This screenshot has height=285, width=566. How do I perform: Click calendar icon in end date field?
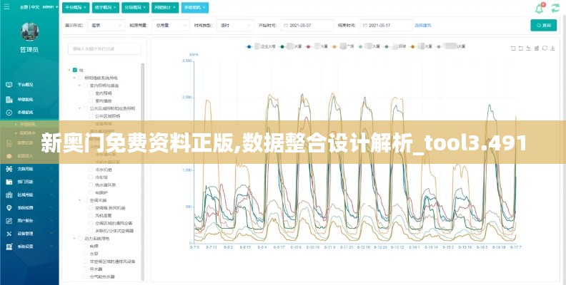tap(365, 26)
